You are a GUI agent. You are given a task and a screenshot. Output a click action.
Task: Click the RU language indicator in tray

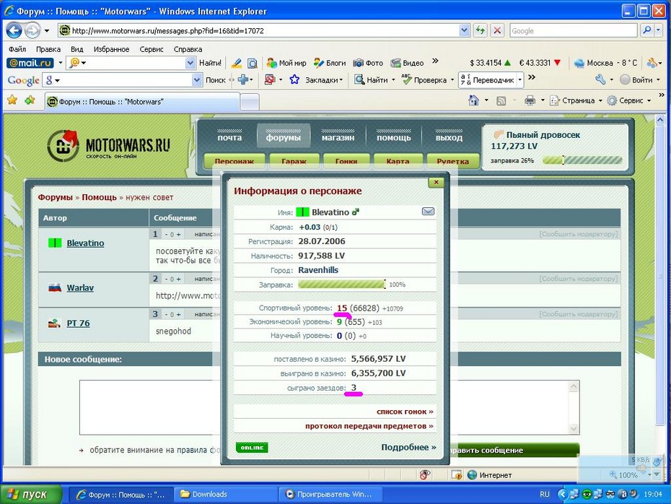544,494
